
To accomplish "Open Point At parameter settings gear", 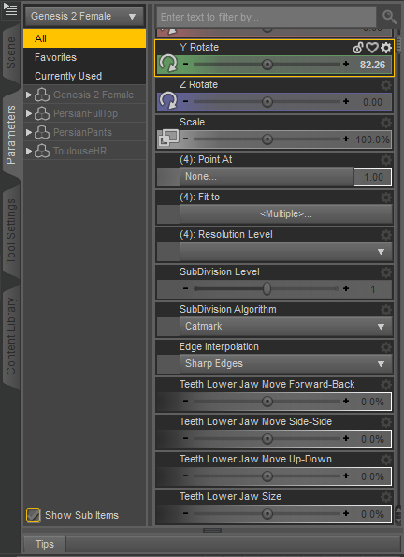I will click(x=386, y=160).
